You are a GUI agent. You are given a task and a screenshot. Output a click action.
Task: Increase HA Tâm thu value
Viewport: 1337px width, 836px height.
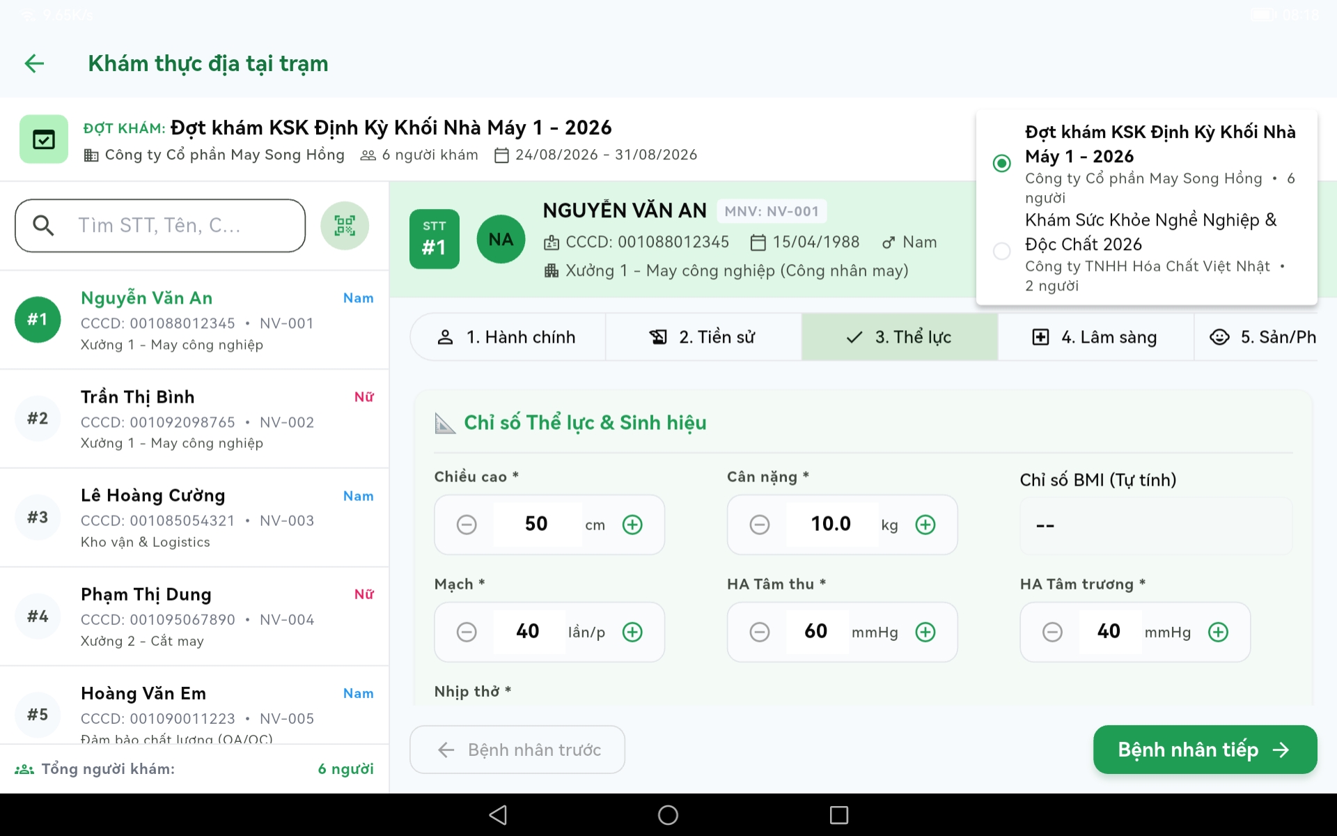925,632
